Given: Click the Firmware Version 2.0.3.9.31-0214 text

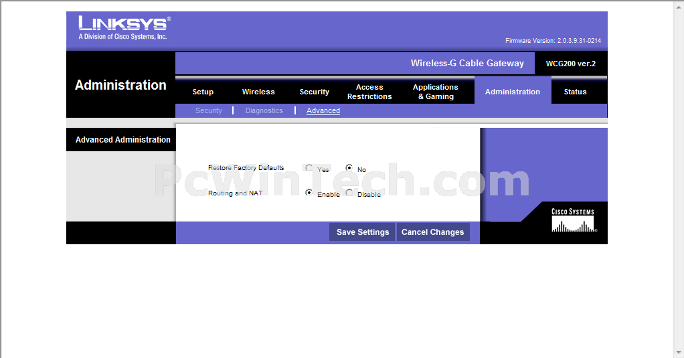Looking at the screenshot, I should click(553, 41).
